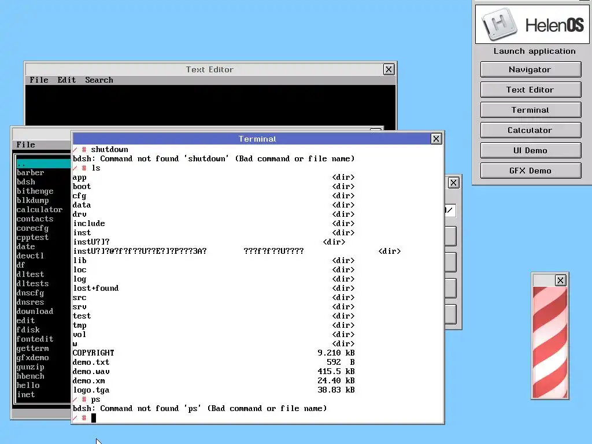Launch the Calculator application

pos(531,130)
